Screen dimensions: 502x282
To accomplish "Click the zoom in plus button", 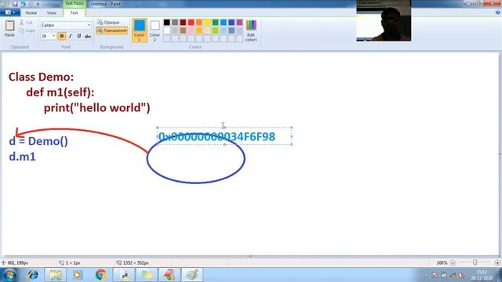I will tap(497, 263).
